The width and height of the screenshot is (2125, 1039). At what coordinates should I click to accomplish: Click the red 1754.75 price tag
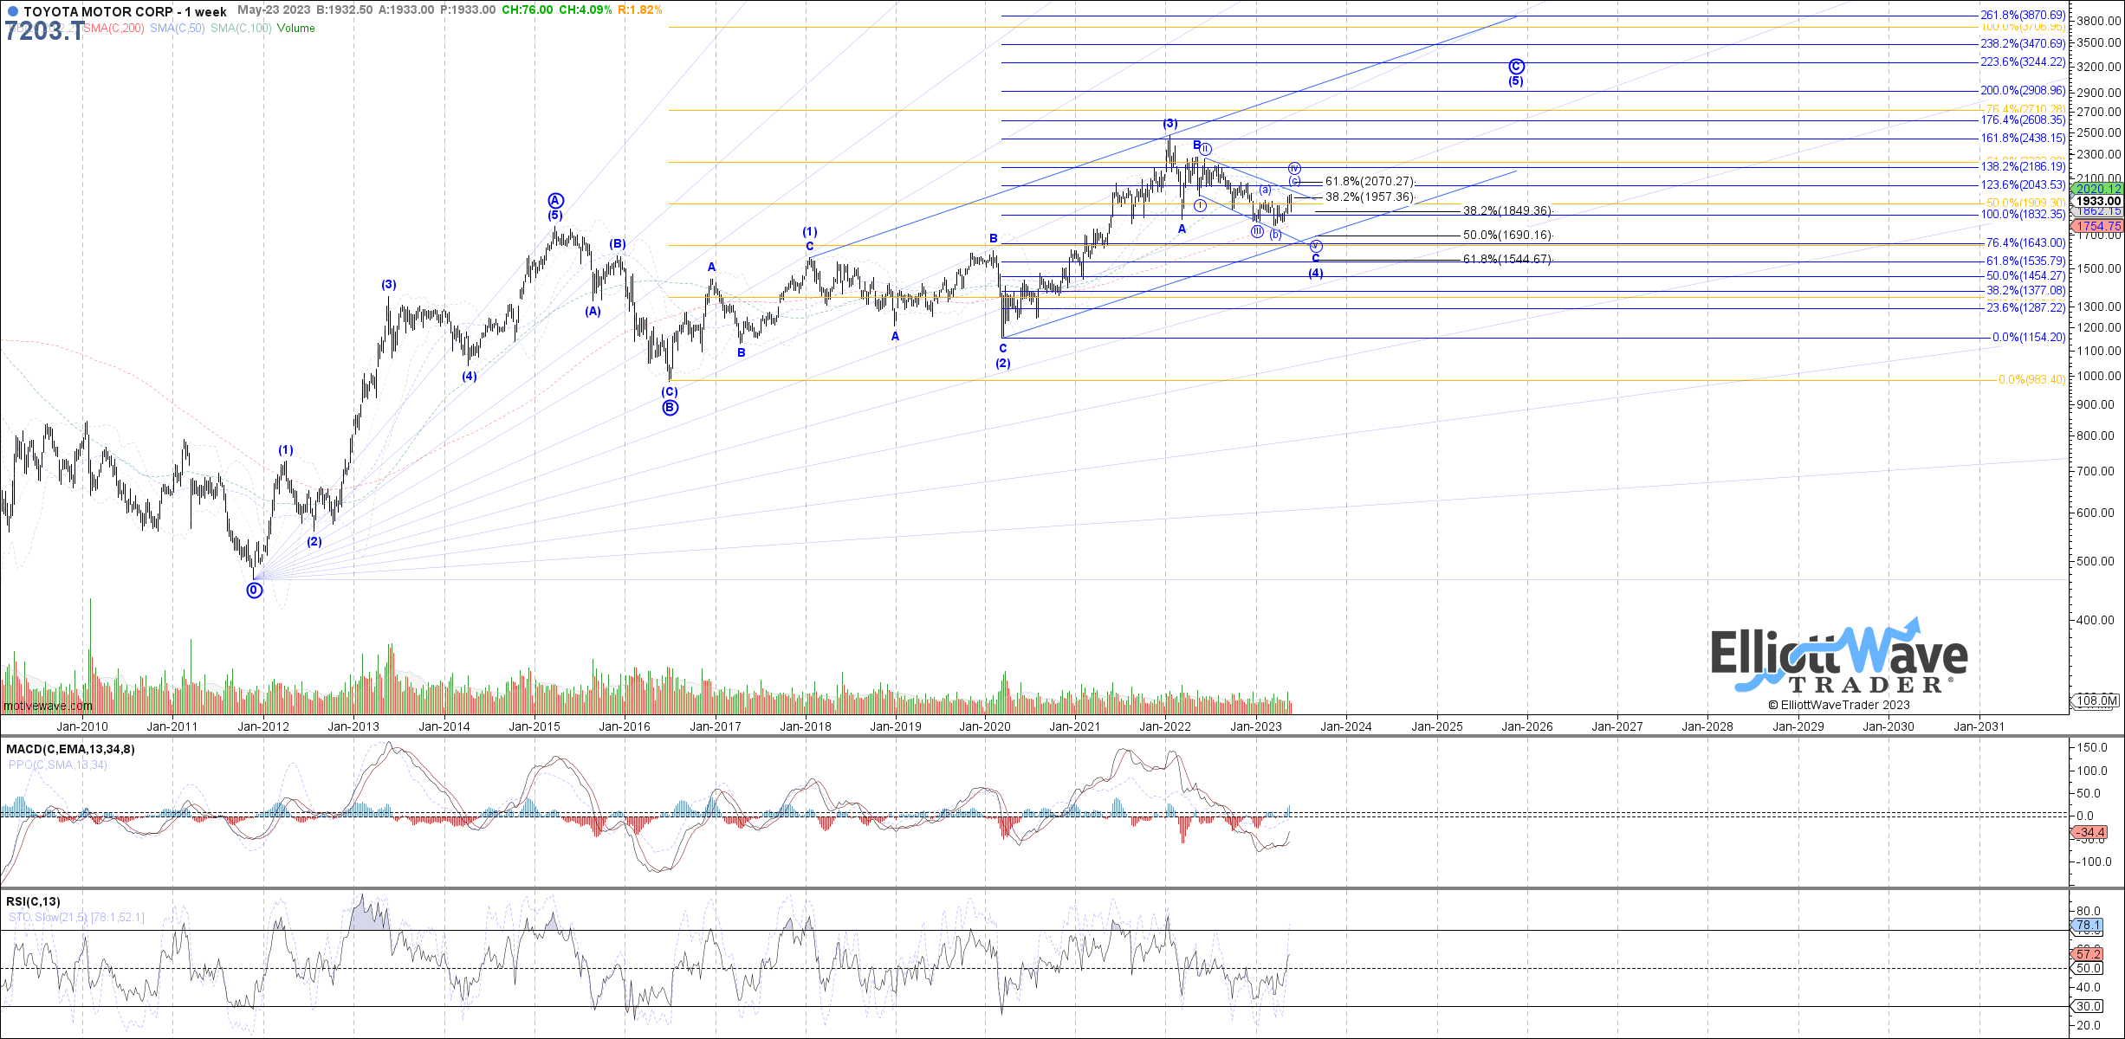pos(2096,226)
